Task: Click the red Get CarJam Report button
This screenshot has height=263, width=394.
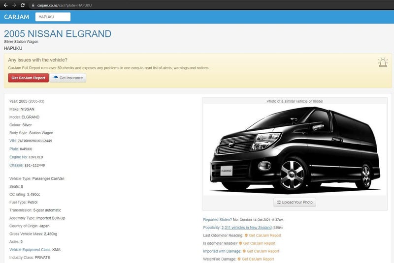Action: coord(29,78)
